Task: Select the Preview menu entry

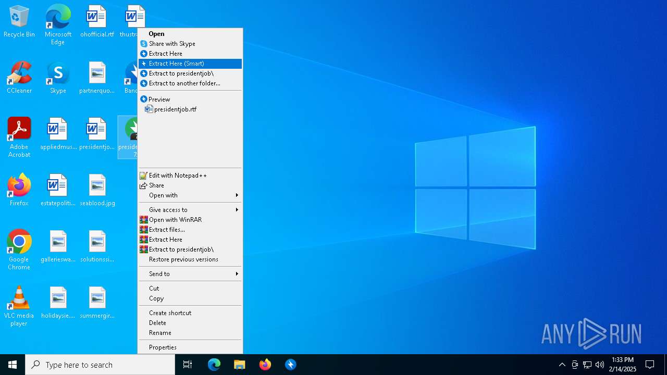Action: [190, 99]
